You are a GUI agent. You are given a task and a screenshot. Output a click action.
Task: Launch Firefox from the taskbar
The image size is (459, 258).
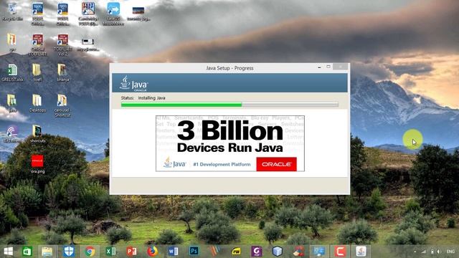click(x=152, y=252)
